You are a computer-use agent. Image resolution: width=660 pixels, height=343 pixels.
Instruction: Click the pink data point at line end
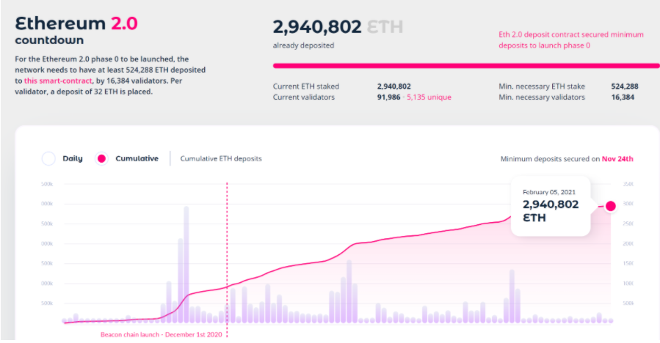(610, 206)
